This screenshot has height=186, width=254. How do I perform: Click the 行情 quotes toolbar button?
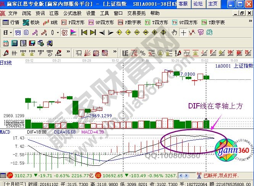coord(11,23)
